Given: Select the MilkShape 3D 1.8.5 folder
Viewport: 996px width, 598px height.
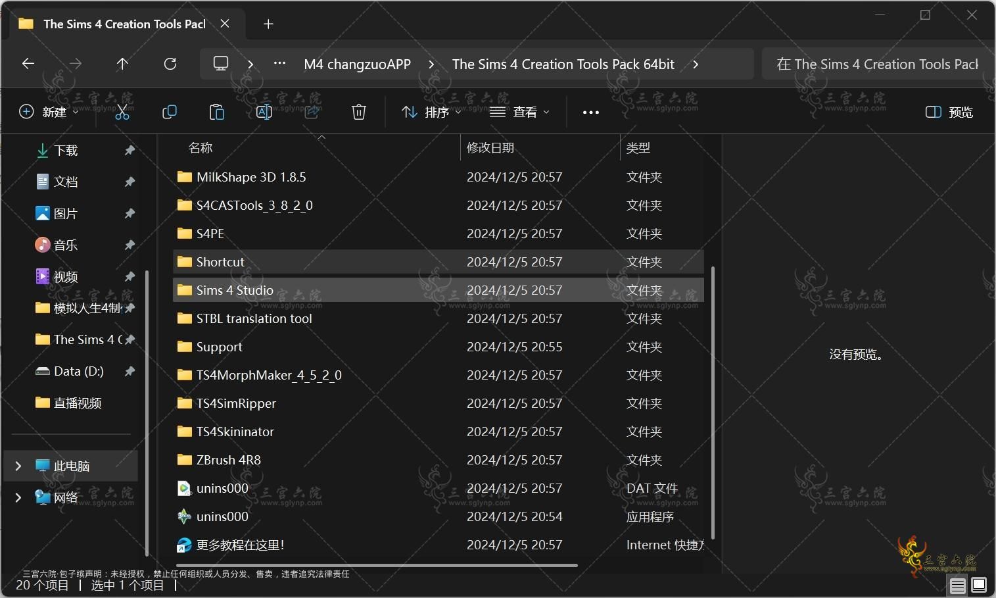Looking at the screenshot, I should (x=439, y=177).
